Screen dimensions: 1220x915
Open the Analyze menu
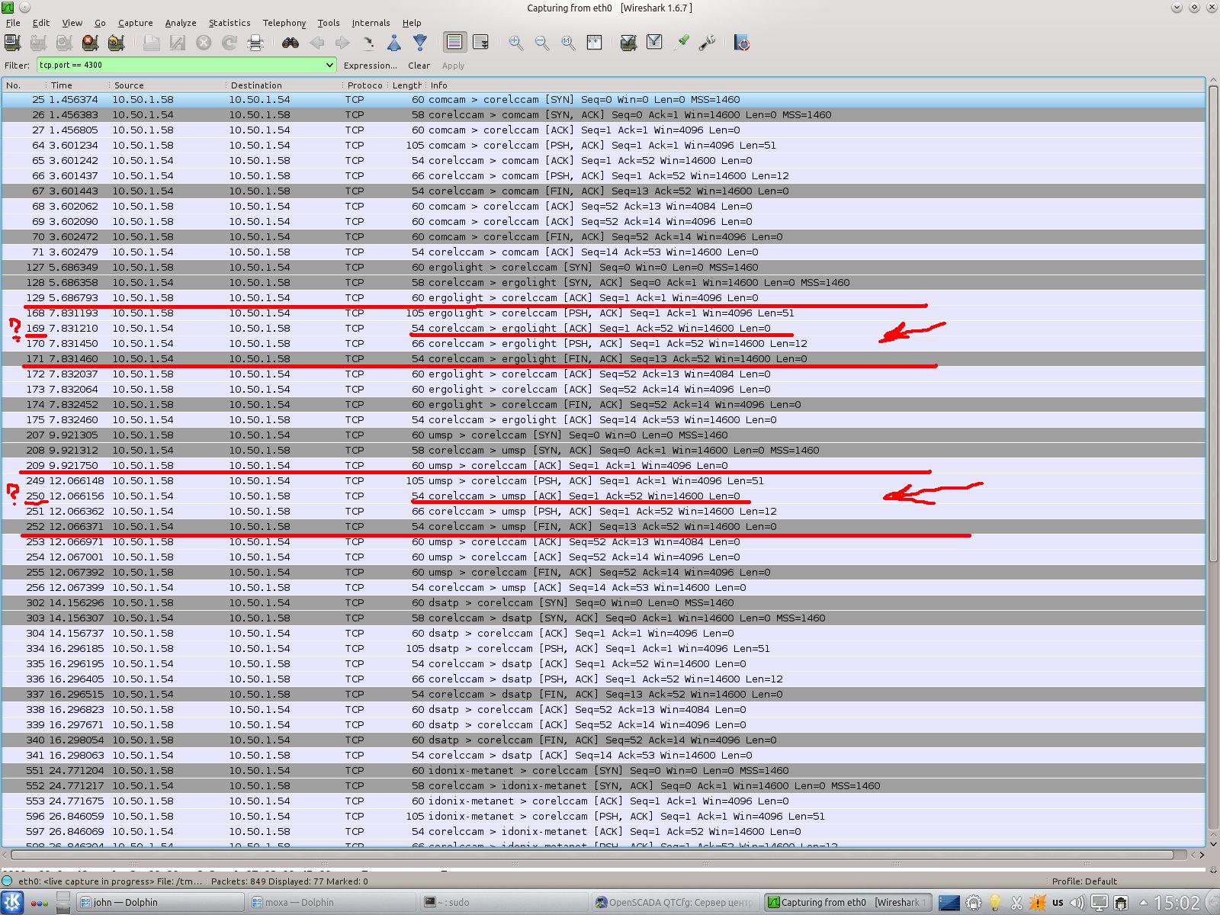(x=181, y=23)
